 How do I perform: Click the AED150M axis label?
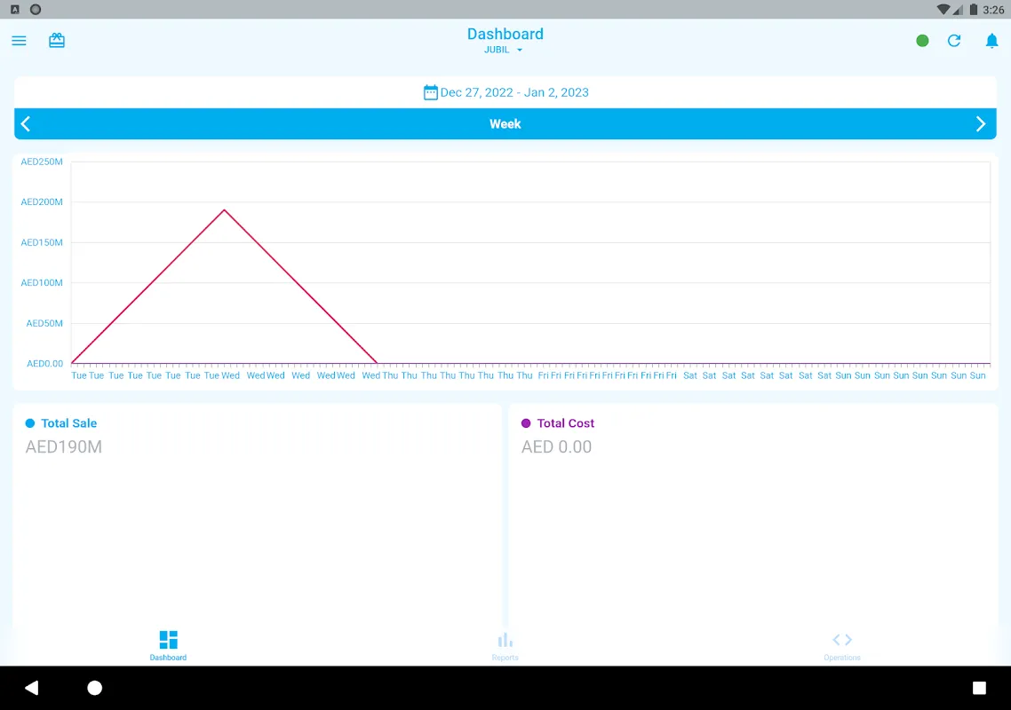pos(42,242)
